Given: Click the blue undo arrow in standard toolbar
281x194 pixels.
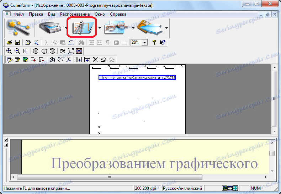Looking at the screenshot, I should (71, 42).
